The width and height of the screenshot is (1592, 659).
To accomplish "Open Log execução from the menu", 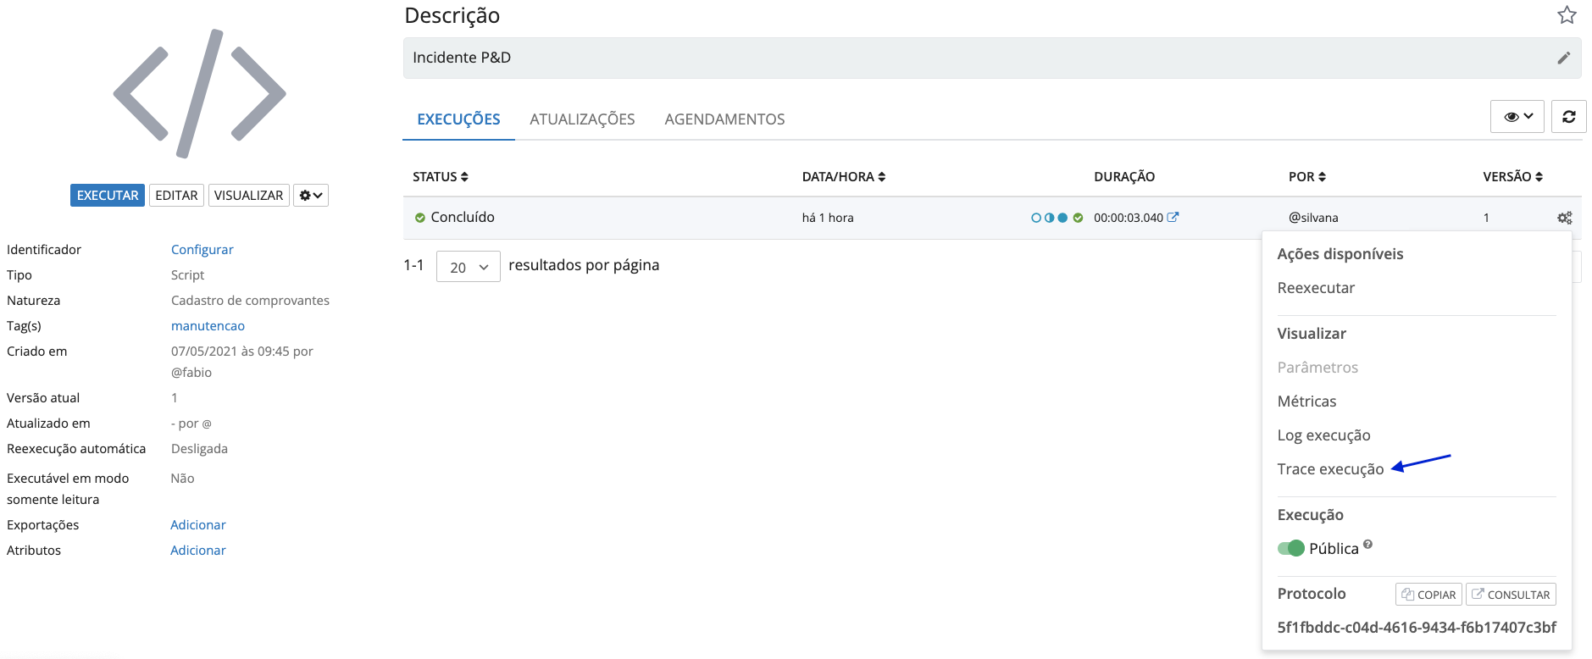I will point(1323,435).
